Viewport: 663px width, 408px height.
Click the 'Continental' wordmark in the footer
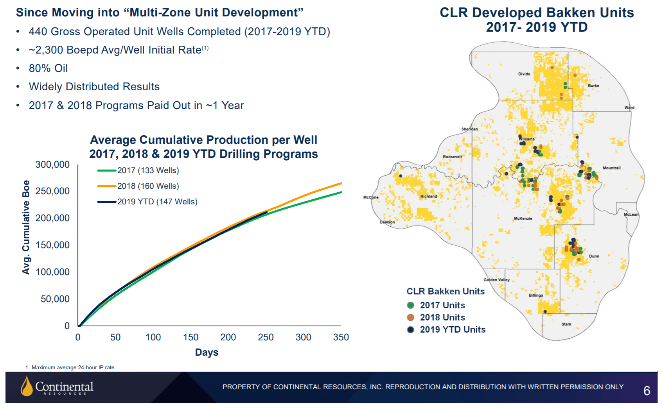65,387
